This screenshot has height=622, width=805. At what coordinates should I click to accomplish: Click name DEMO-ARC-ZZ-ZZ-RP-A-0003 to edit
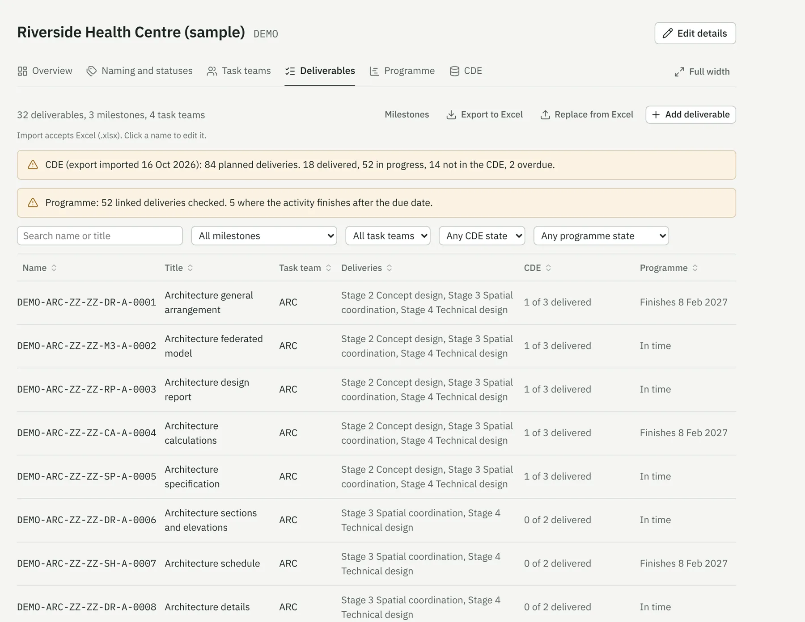tap(87, 390)
